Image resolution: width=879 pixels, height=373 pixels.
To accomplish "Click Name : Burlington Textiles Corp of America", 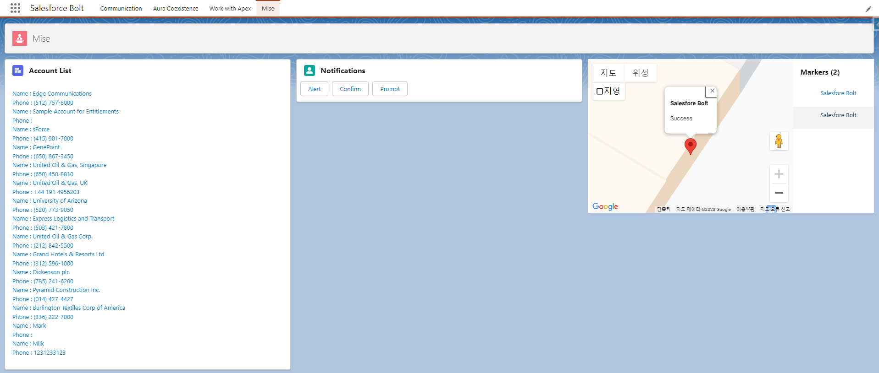I will pos(69,308).
